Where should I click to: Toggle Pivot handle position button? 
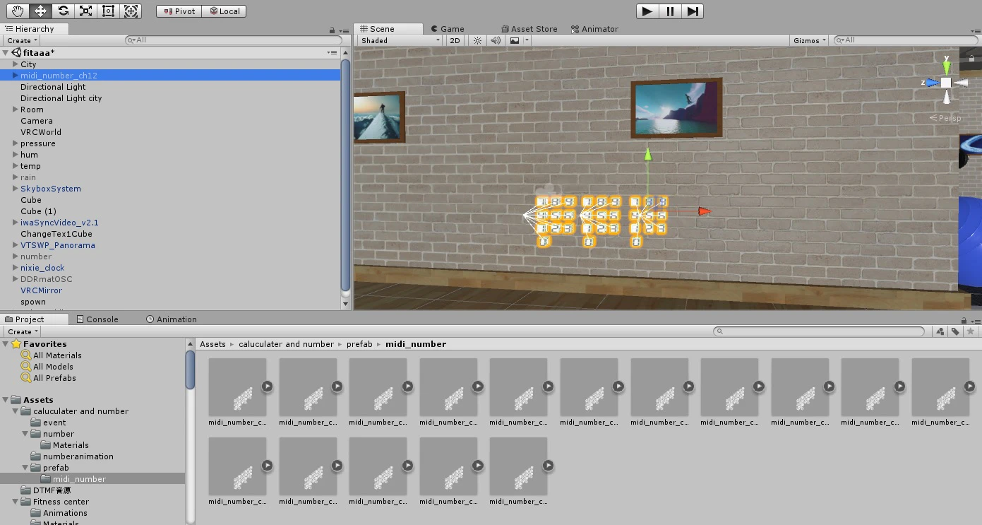[179, 11]
